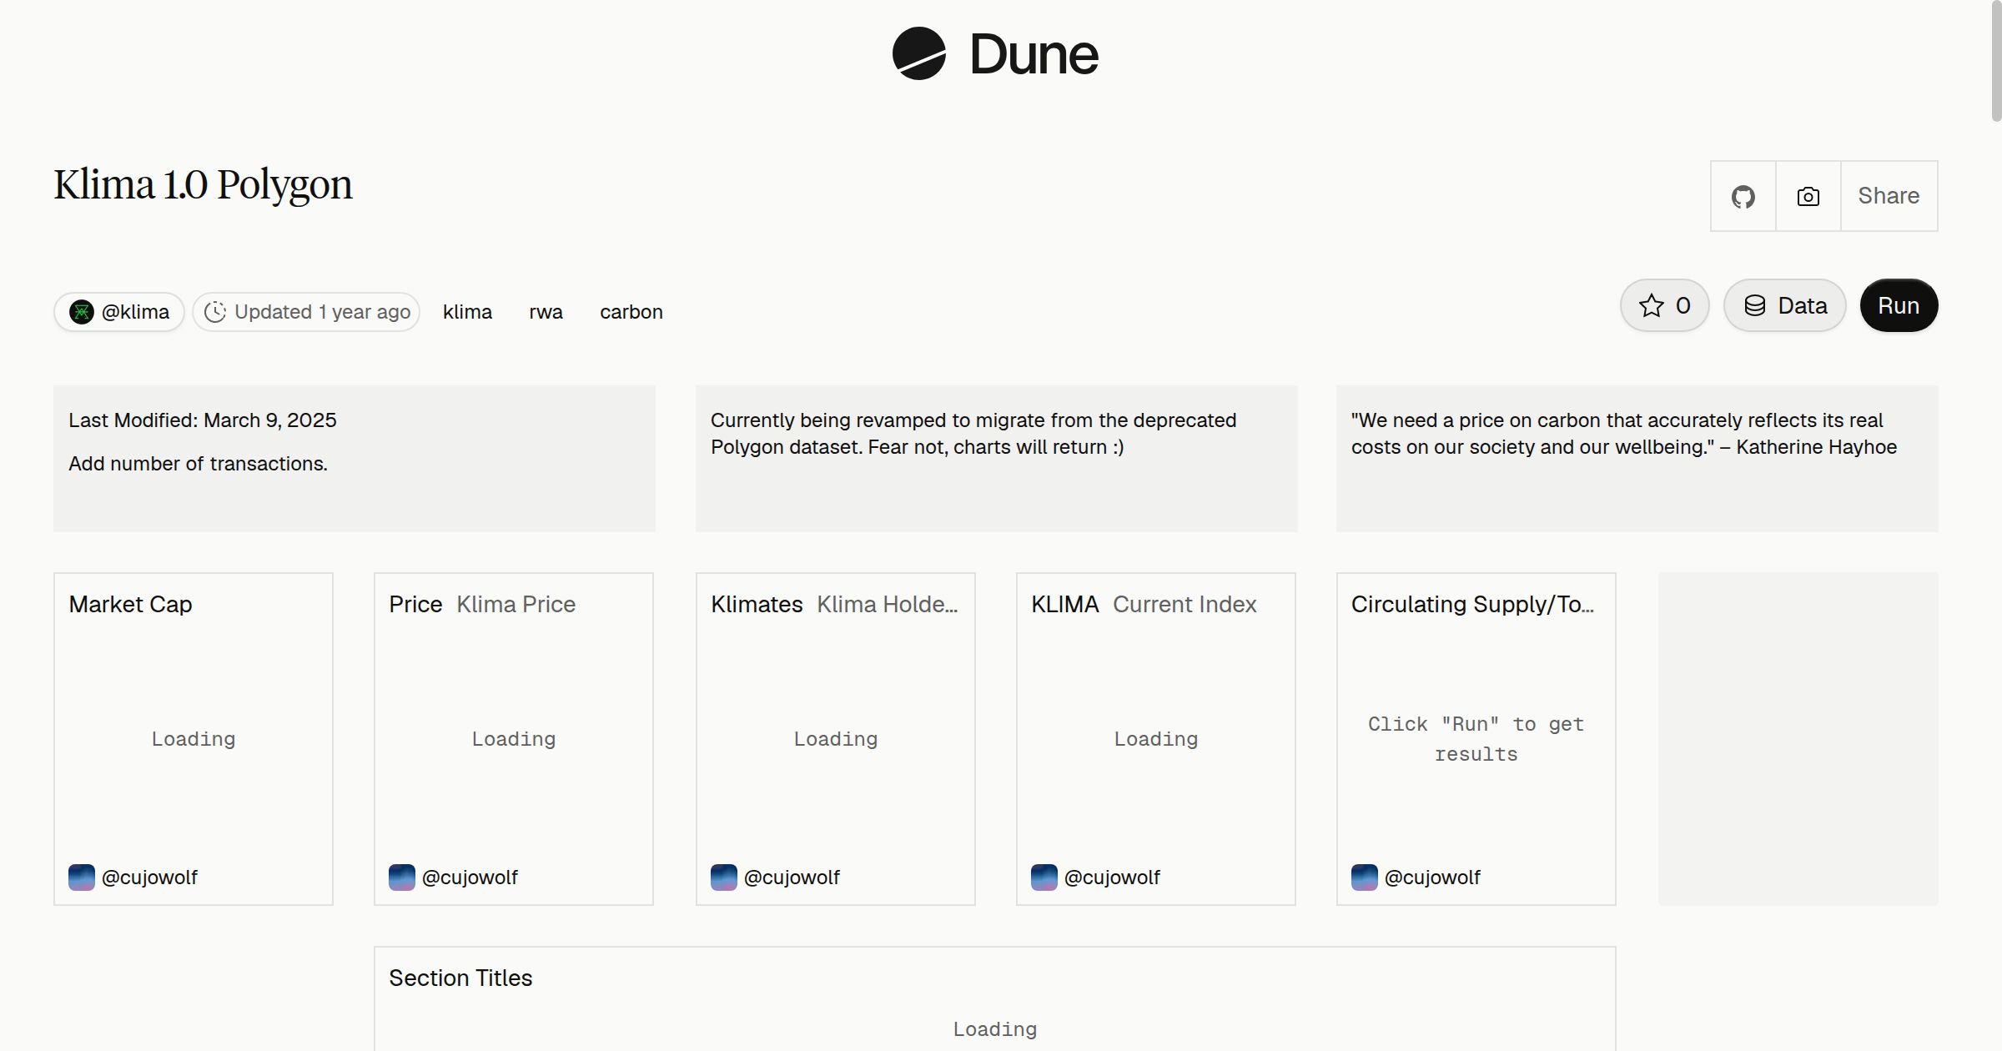
Task: Click cujowolf avatar in Klimates card
Action: coord(724,878)
